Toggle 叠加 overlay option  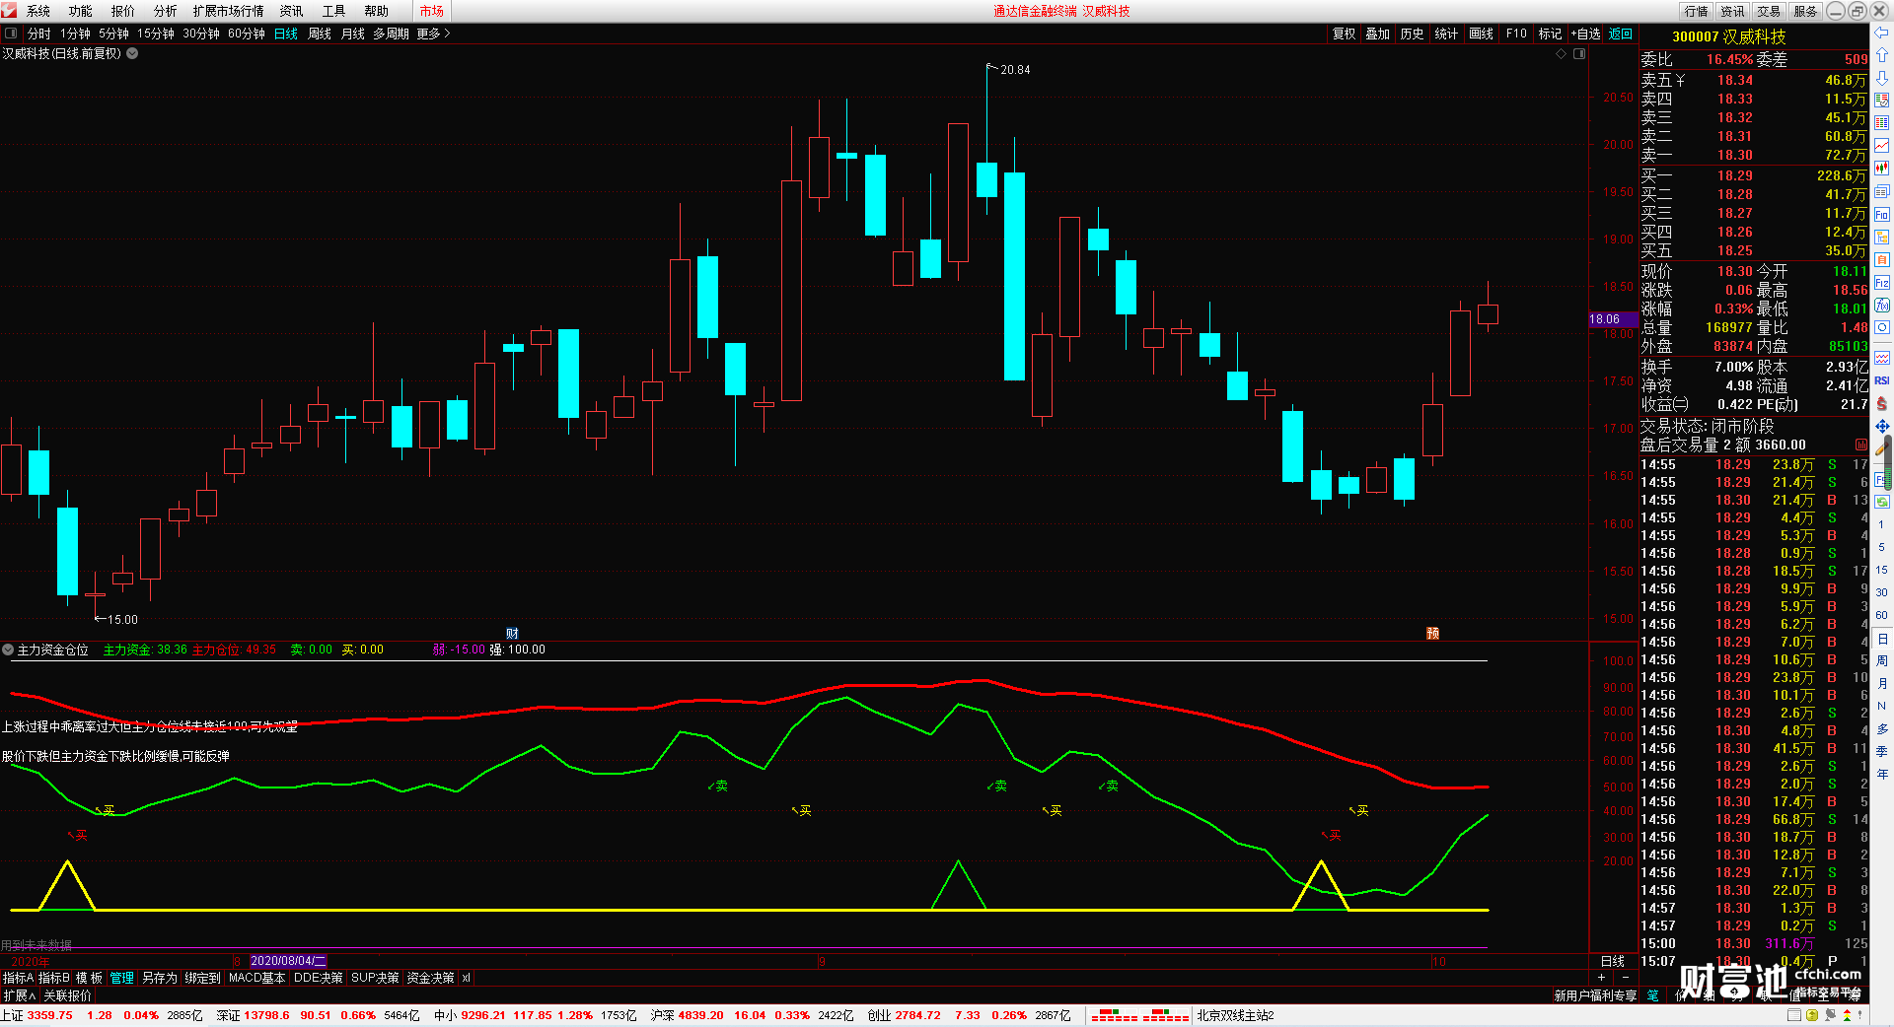[1377, 34]
